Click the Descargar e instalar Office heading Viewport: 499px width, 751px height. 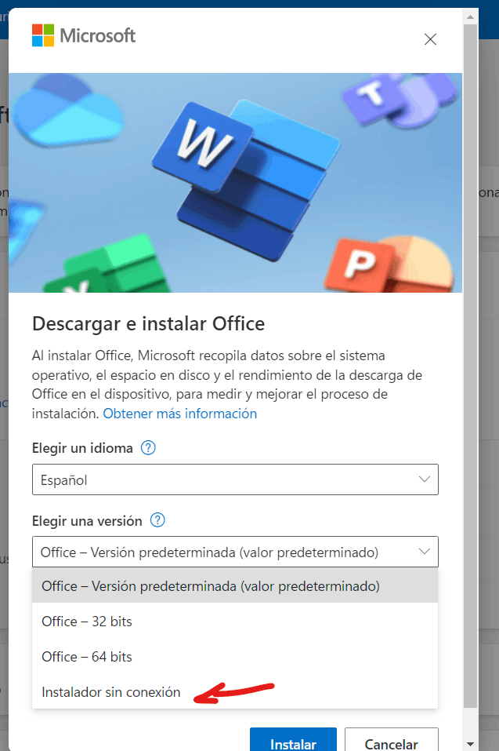[x=148, y=324]
